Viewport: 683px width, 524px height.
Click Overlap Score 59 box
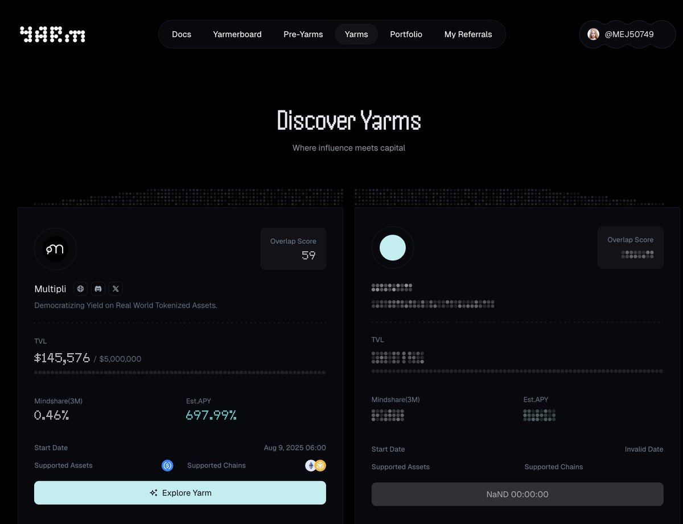[293, 249]
